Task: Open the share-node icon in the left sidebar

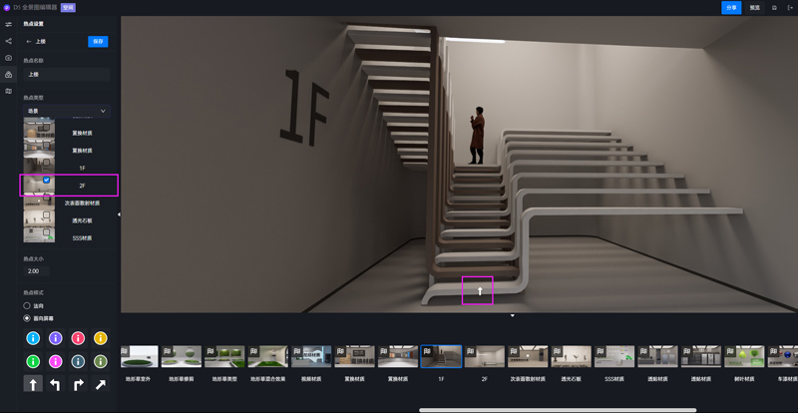Action: (8, 41)
